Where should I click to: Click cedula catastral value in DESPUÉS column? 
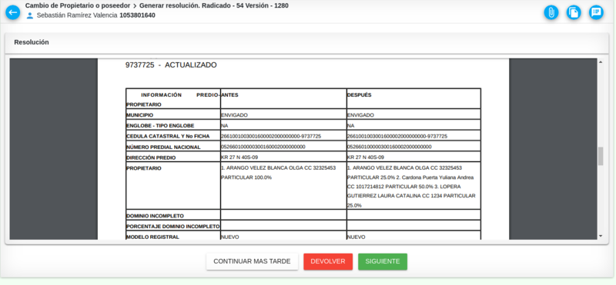tap(397, 137)
